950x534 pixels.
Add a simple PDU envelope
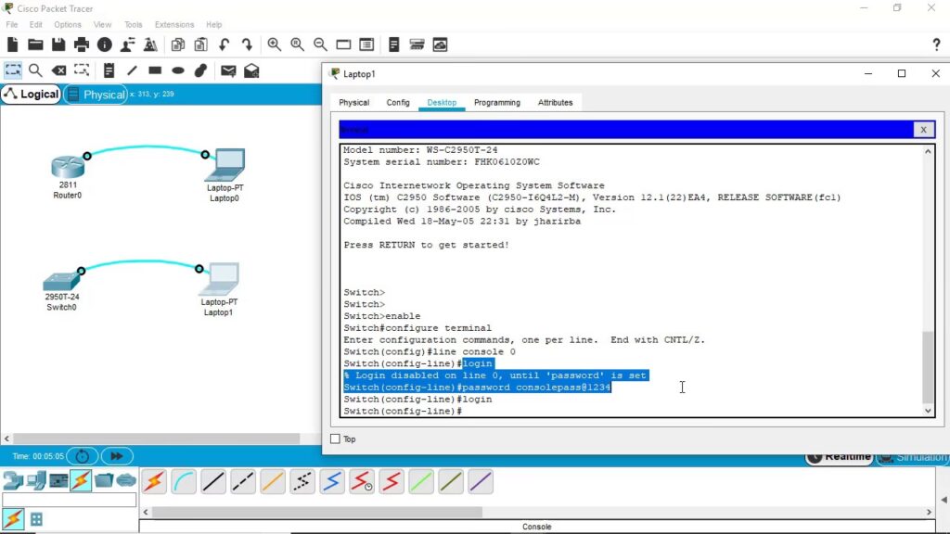[x=228, y=70]
